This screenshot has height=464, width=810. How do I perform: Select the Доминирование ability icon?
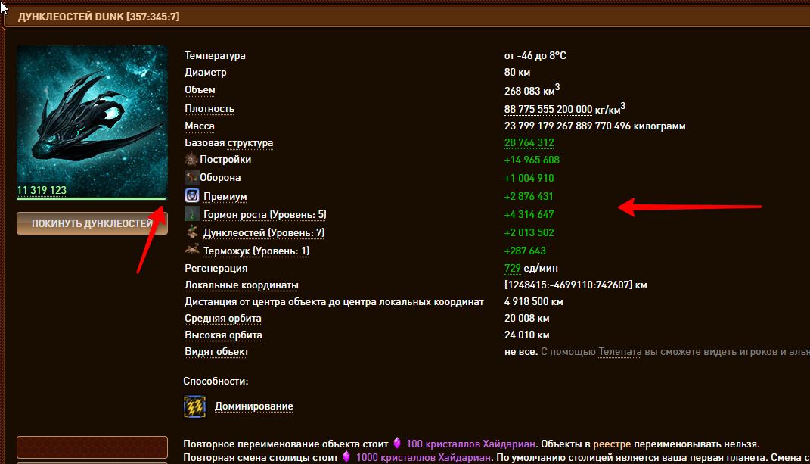[195, 406]
